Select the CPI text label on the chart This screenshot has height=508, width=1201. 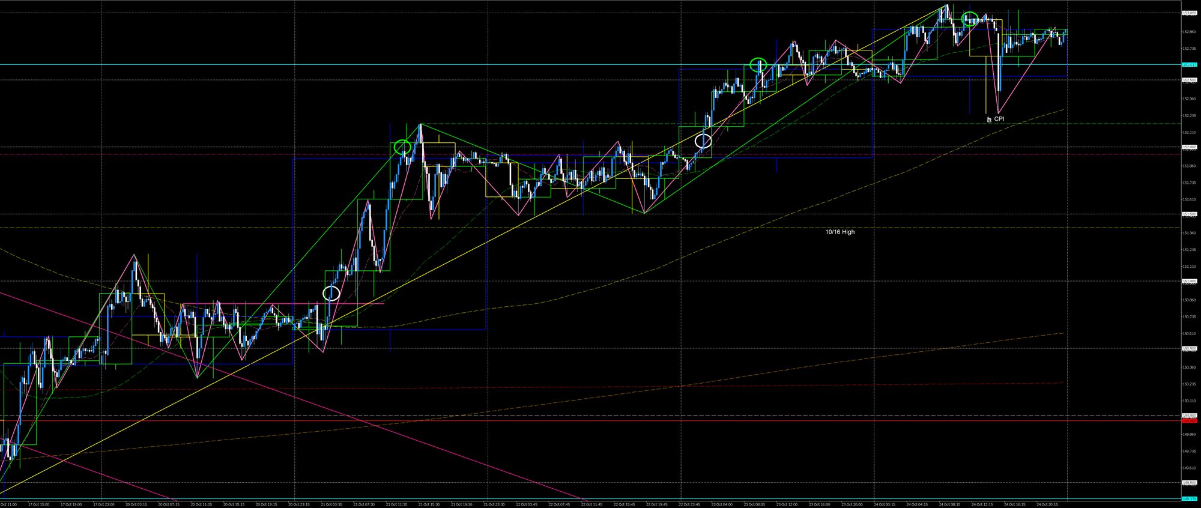pos(999,119)
